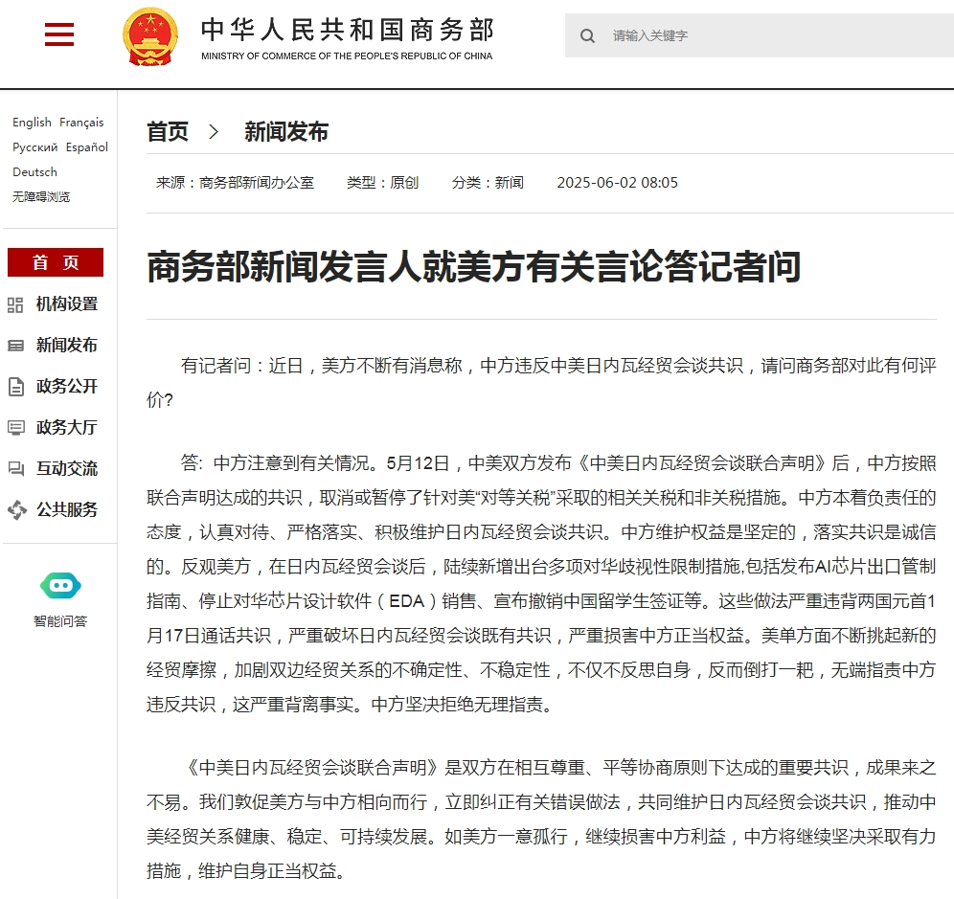Viewport: 954px width, 899px height.
Task: Click the national emblem logo
Action: click(150, 36)
